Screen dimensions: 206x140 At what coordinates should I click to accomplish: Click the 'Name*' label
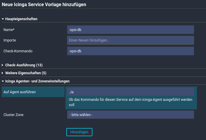point(9,30)
